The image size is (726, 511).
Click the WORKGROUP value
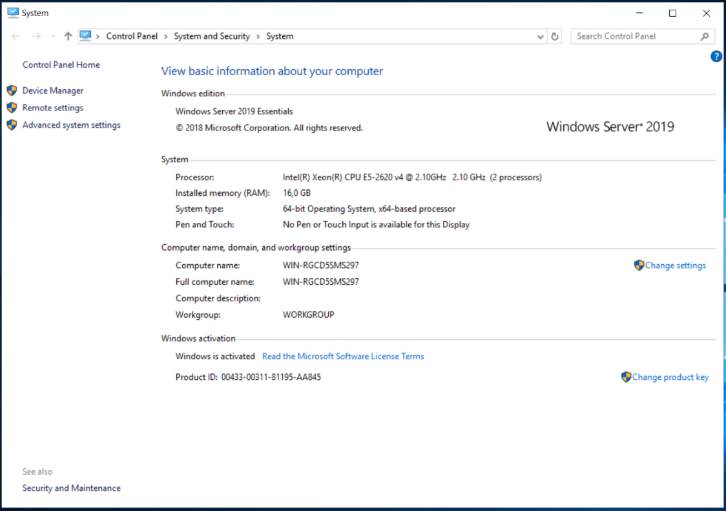(x=308, y=315)
